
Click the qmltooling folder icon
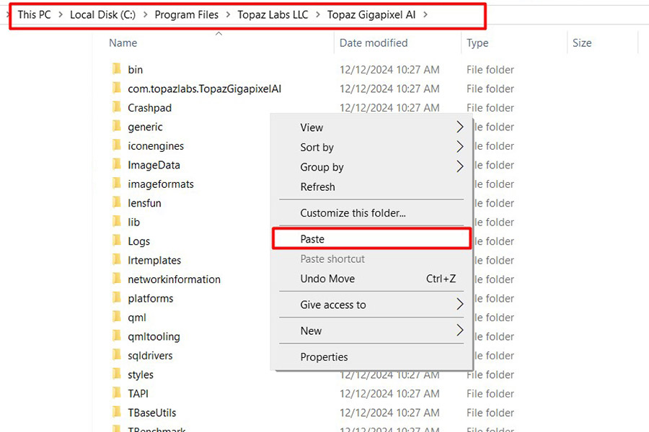[x=117, y=336]
